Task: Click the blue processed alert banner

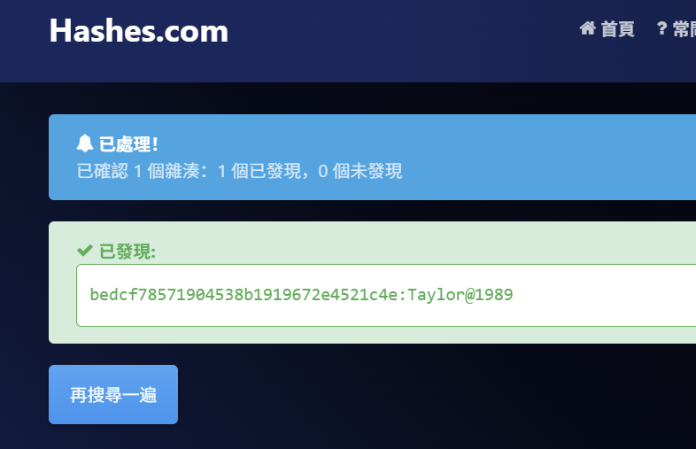Action: [x=373, y=158]
